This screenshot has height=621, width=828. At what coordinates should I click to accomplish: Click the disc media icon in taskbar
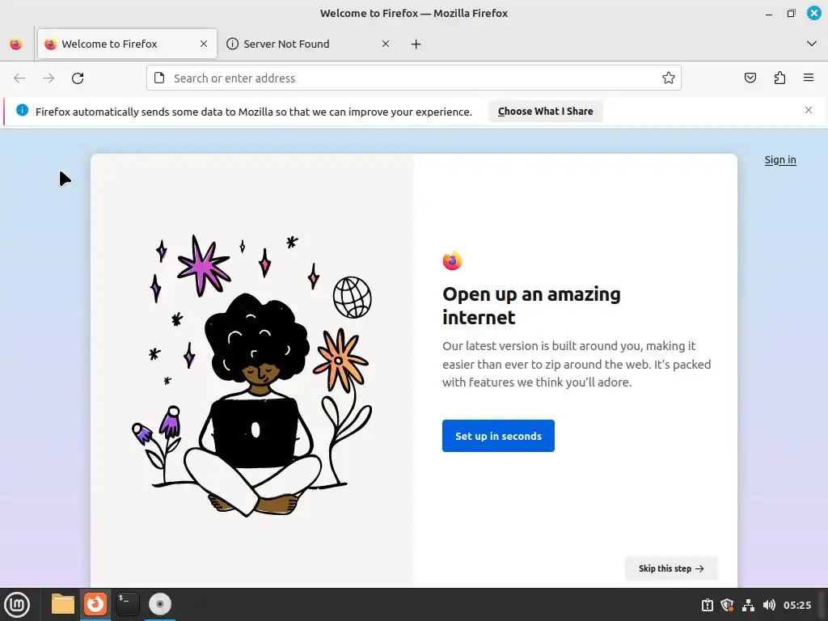[160, 604]
